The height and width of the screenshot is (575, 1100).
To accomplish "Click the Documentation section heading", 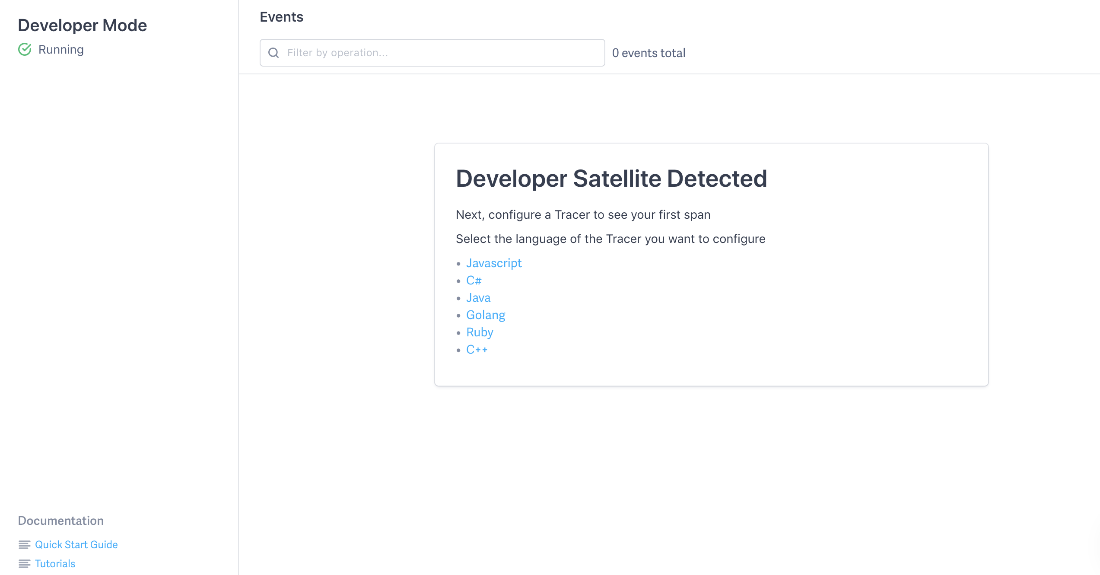I will tap(60, 521).
